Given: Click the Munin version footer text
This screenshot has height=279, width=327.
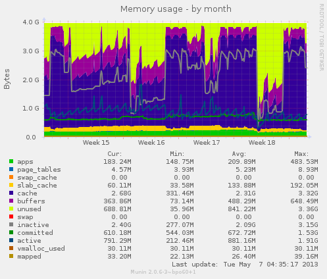Looking at the screenshot, I should [x=163, y=272].
